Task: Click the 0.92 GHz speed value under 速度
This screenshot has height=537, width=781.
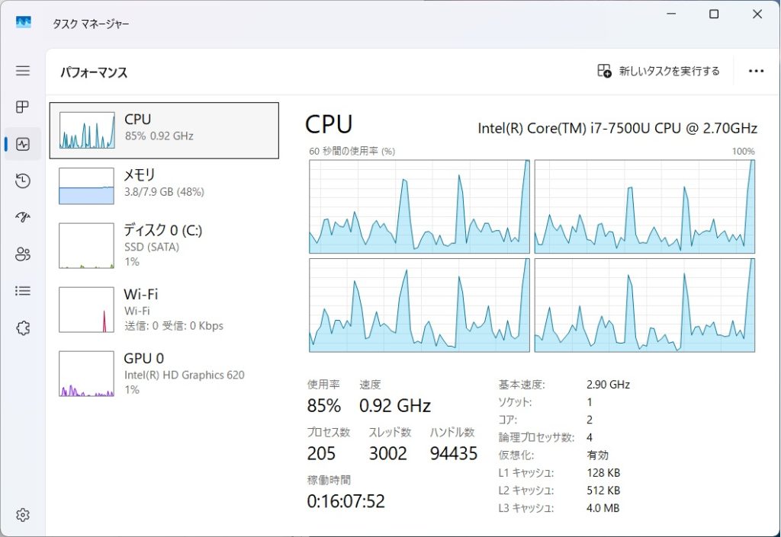Action: tap(395, 406)
